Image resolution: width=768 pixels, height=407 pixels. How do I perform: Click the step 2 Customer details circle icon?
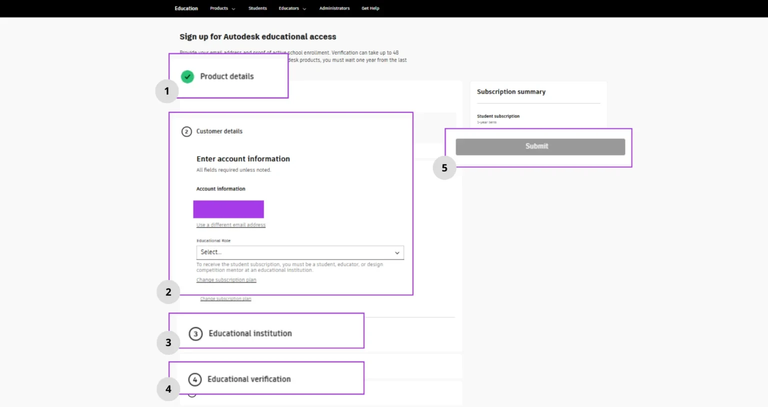pos(186,131)
